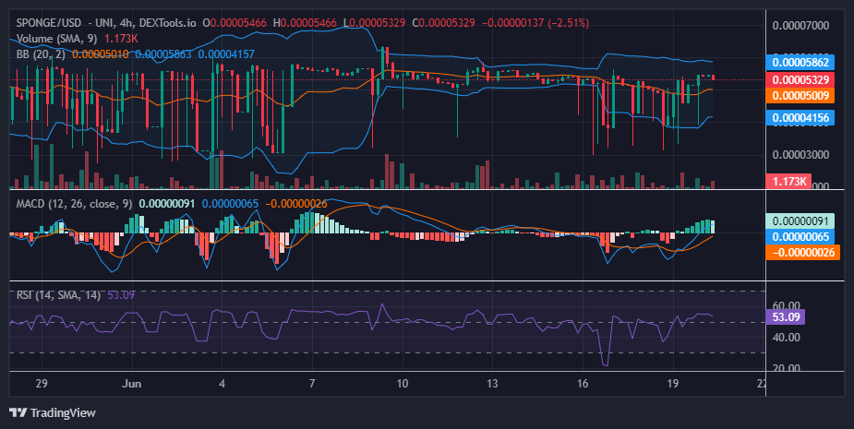
Task: Click the BB lower value 0.00004157
Action: point(226,54)
